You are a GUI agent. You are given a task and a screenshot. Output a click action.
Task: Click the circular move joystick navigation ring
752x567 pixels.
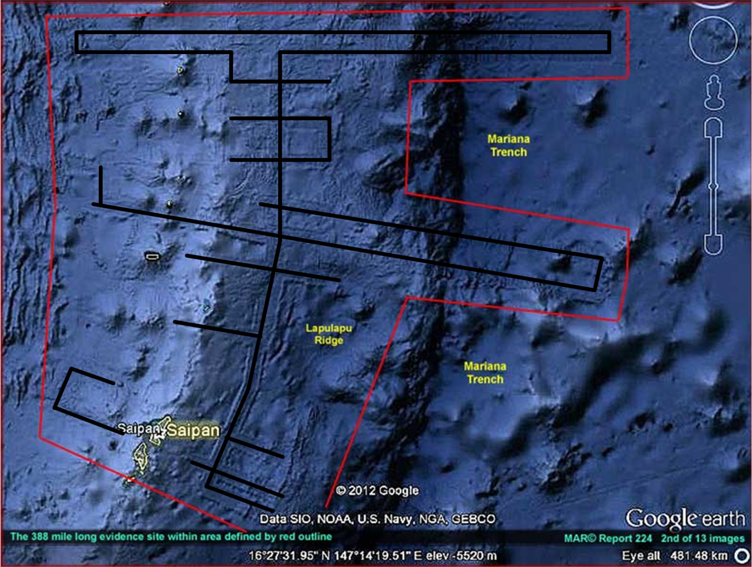(x=713, y=41)
